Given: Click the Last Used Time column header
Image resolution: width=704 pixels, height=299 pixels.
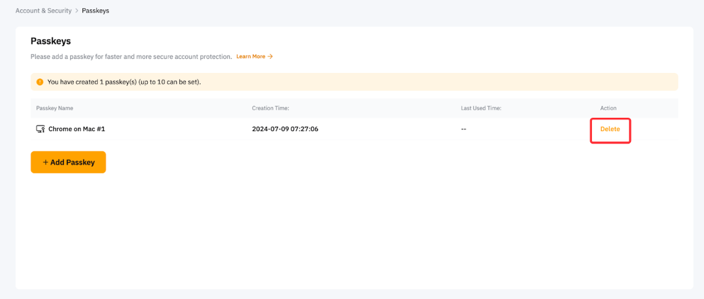Looking at the screenshot, I should 481,108.
